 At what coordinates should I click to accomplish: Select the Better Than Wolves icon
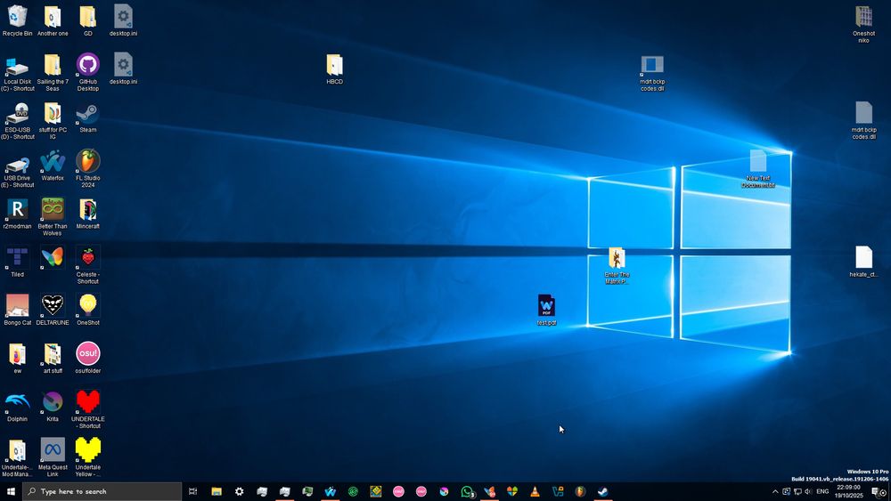point(53,217)
